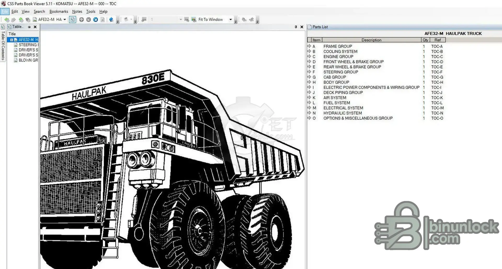Click the grey up-arrow circle page button

82,20
